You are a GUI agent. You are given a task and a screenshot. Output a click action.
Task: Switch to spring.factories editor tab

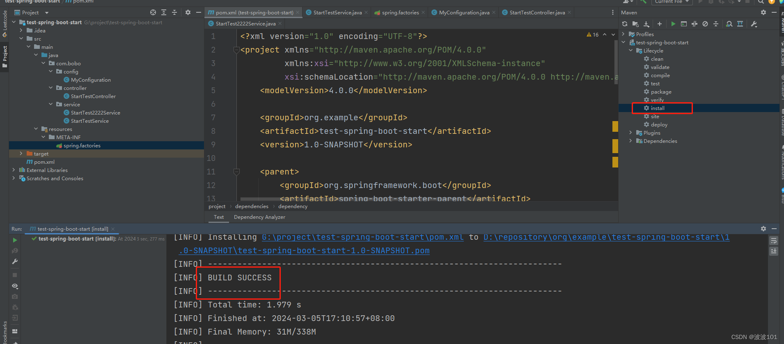pos(401,12)
